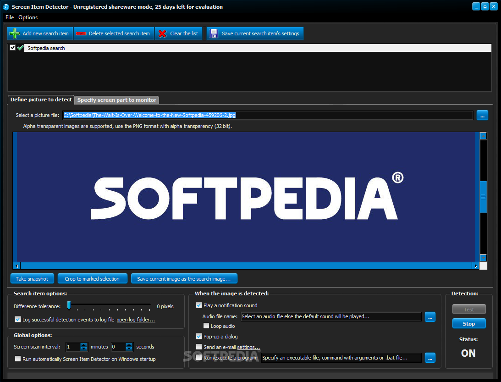The width and height of the screenshot is (501, 382).
Task: Click the horizontal scrollbar track of image preview
Action: (x=246, y=266)
